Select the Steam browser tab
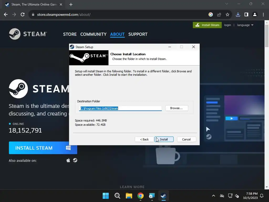 tap(34, 4)
